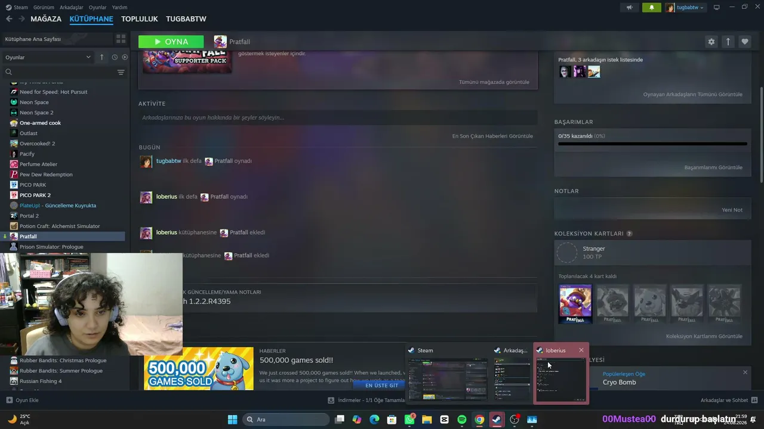Go forward with the navigation arrow
This screenshot has width=764, height=429.
point(21,19)
